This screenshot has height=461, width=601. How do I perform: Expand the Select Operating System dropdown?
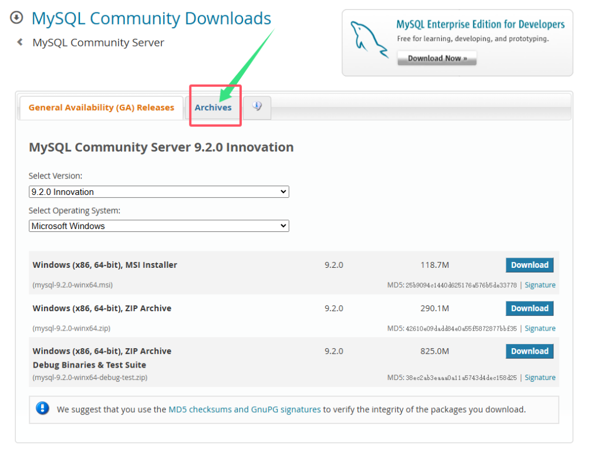click(158, 226)
